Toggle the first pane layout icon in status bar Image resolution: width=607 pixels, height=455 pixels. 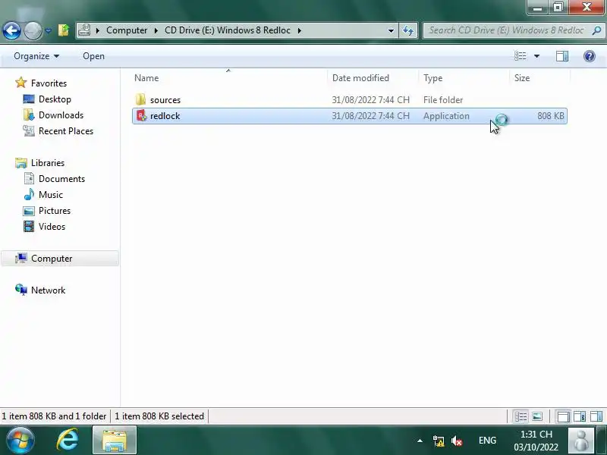(x=563, y=416)
